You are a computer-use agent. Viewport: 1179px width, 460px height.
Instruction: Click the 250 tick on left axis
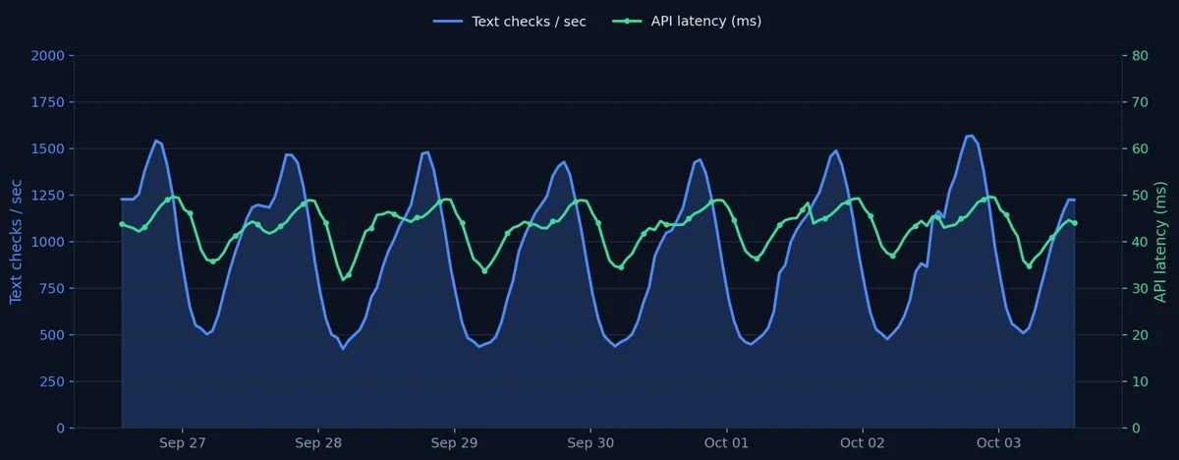53,381
